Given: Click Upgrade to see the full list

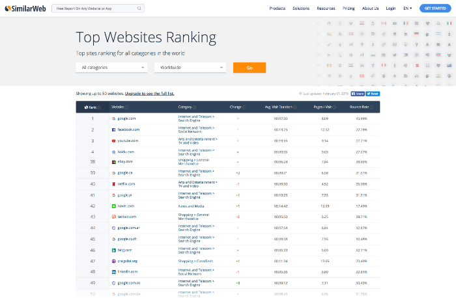Looking at the screenshot, I should pos(149,94).
